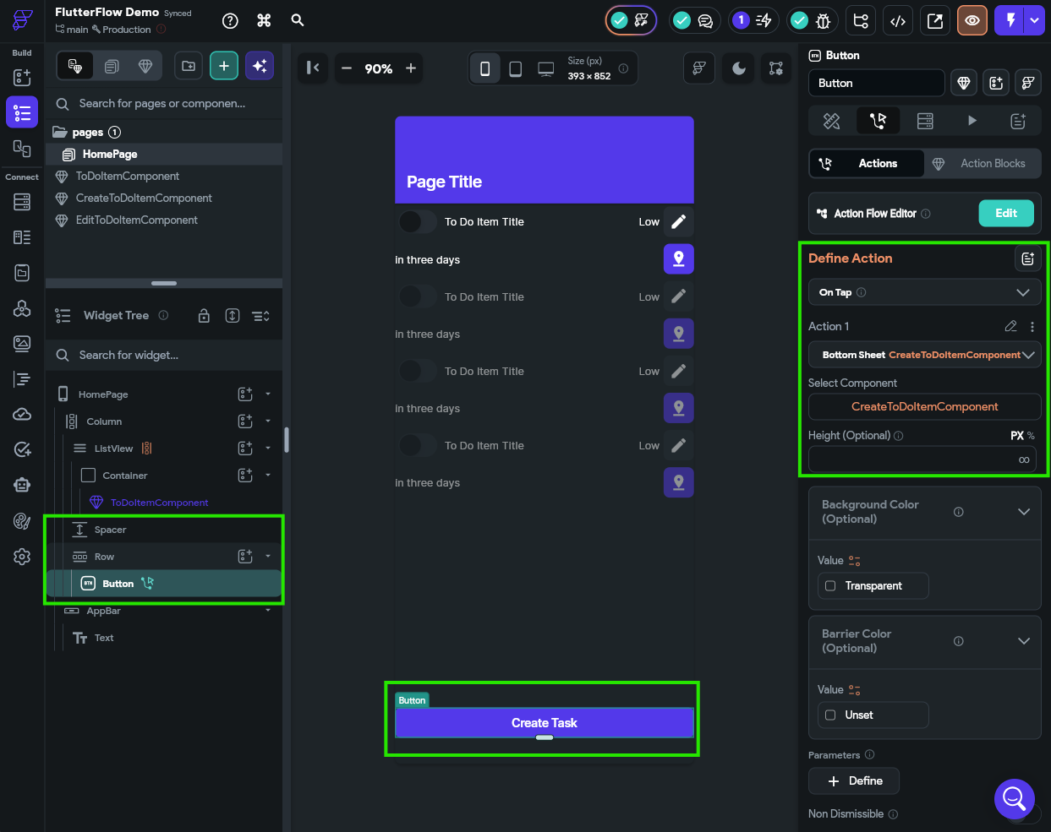1051x832 pixels.
Task: Click the support chat bubble
Action: tap(1015, 798)
